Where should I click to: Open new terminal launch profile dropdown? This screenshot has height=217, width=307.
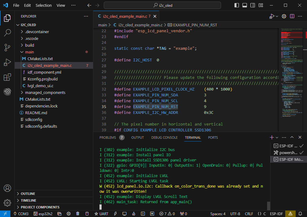click(x=277, y=138)
